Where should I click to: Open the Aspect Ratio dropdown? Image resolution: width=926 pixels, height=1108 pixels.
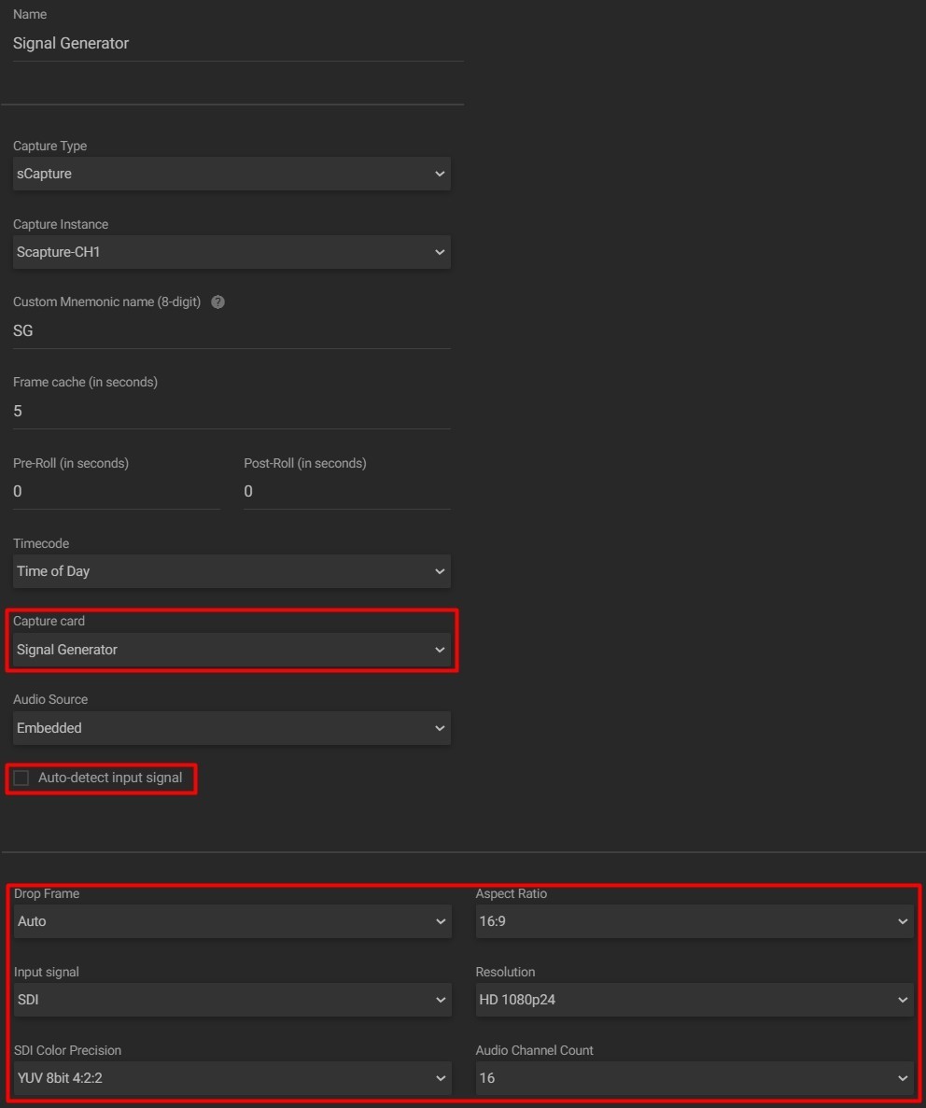pyautogui.click(x=694, y=920)
